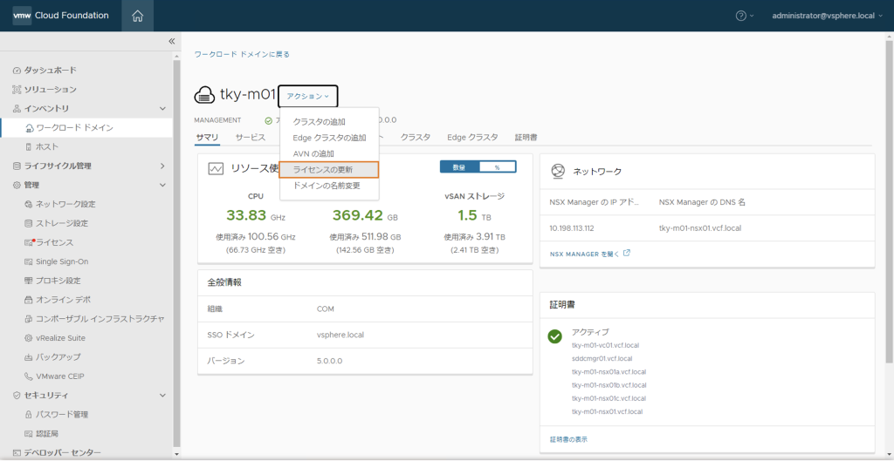Switch to the 証明書 tab
Viewport: 894px width, 461px height.
pos(526,138)
